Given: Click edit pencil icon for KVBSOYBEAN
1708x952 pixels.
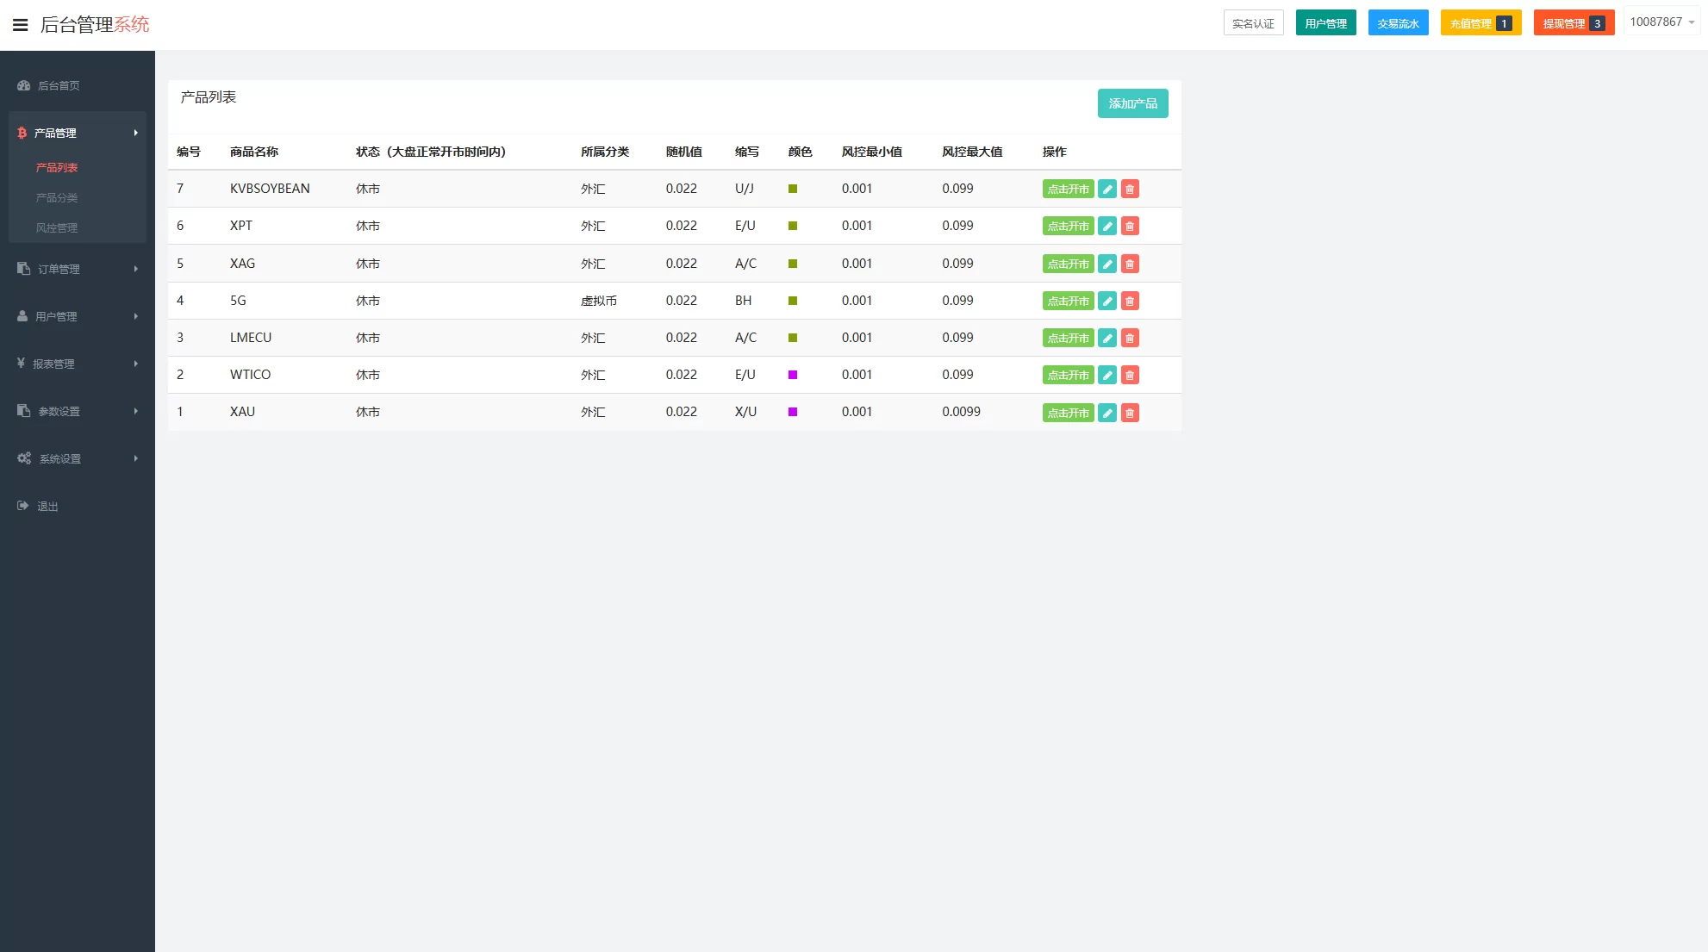Looking at the screenshot, I should (x=1107, y=190).
